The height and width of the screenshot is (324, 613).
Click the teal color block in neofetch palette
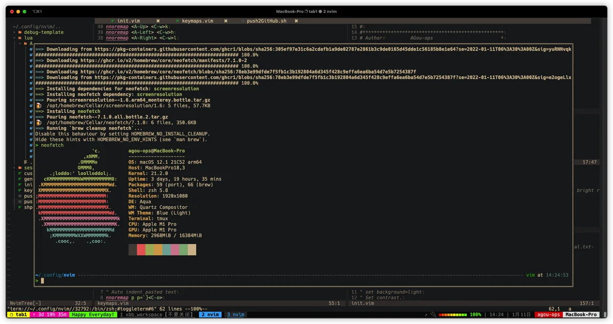pyautogui.click(x=167, y=249)
